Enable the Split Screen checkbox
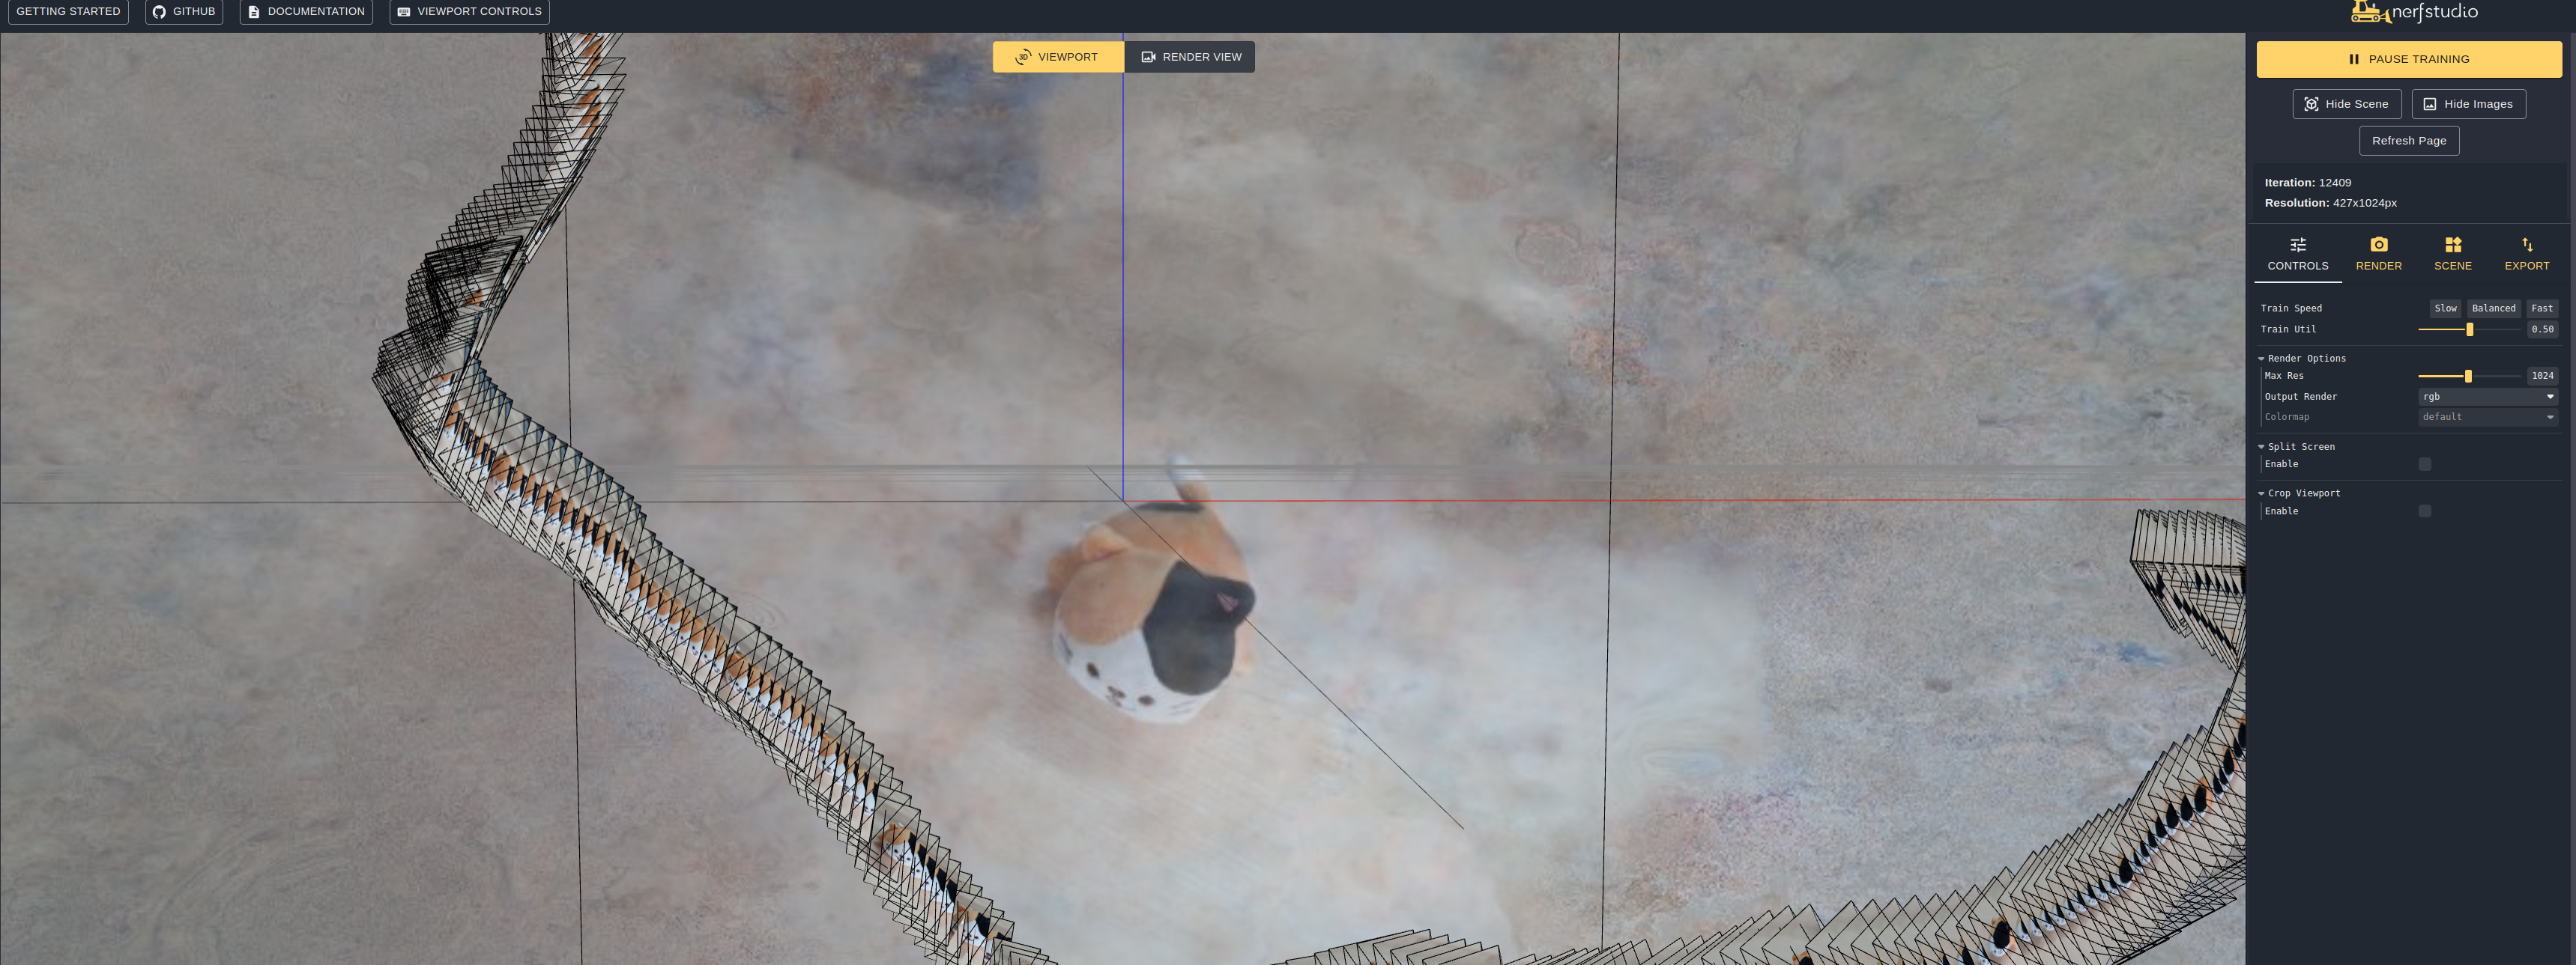Viewport: 2576px width, 965px height. (x=2424, y=464)
